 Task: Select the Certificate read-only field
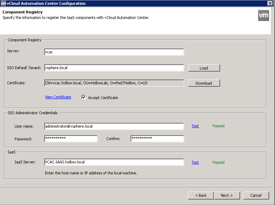114,83
